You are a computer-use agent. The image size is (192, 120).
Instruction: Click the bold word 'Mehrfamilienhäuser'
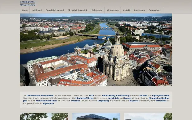pos(47,101)
